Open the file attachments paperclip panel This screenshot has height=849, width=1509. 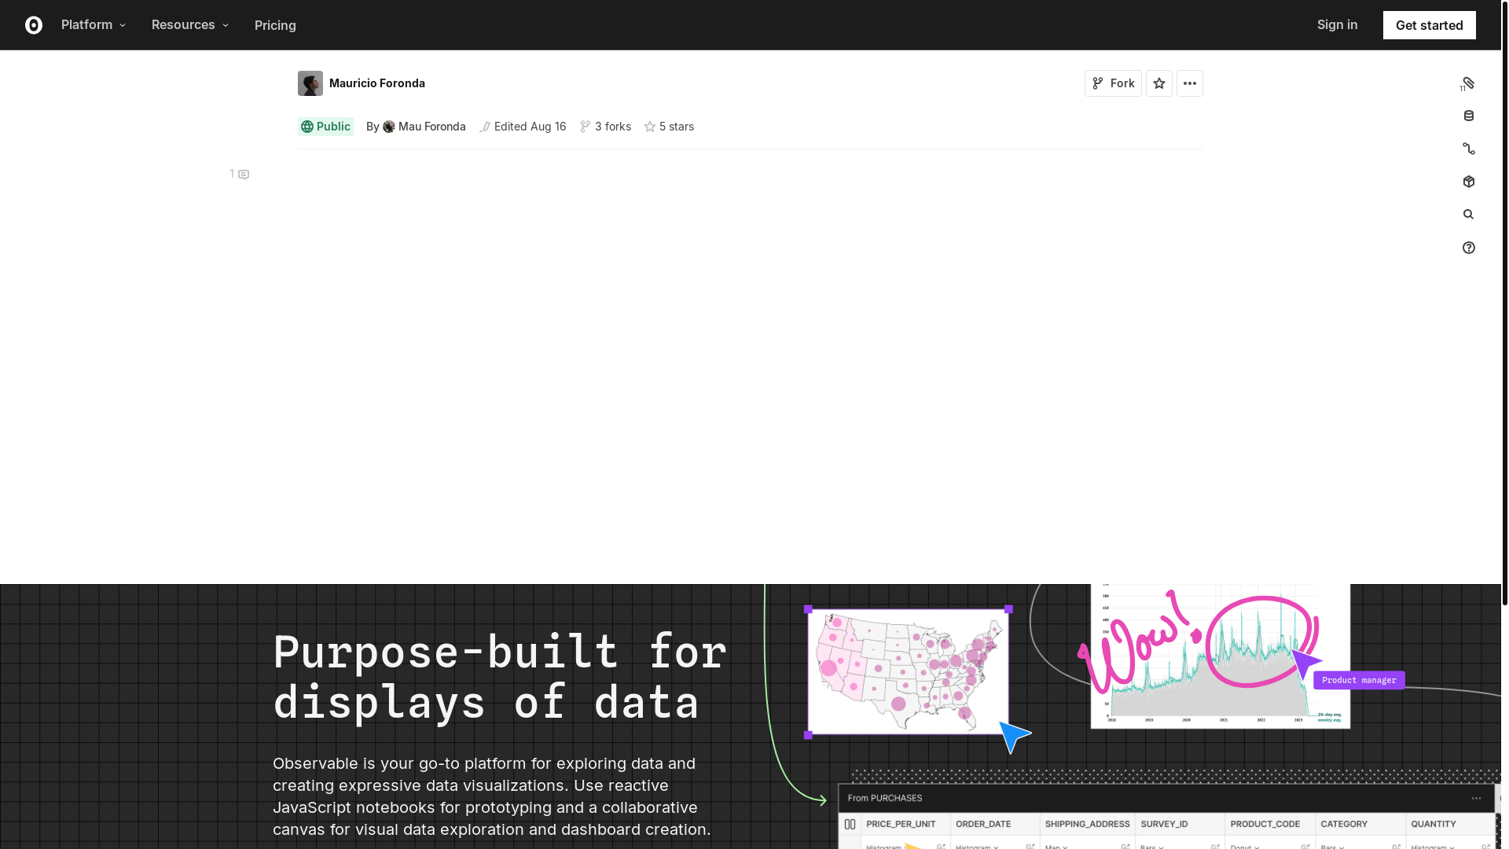[x=1468, y=83]
